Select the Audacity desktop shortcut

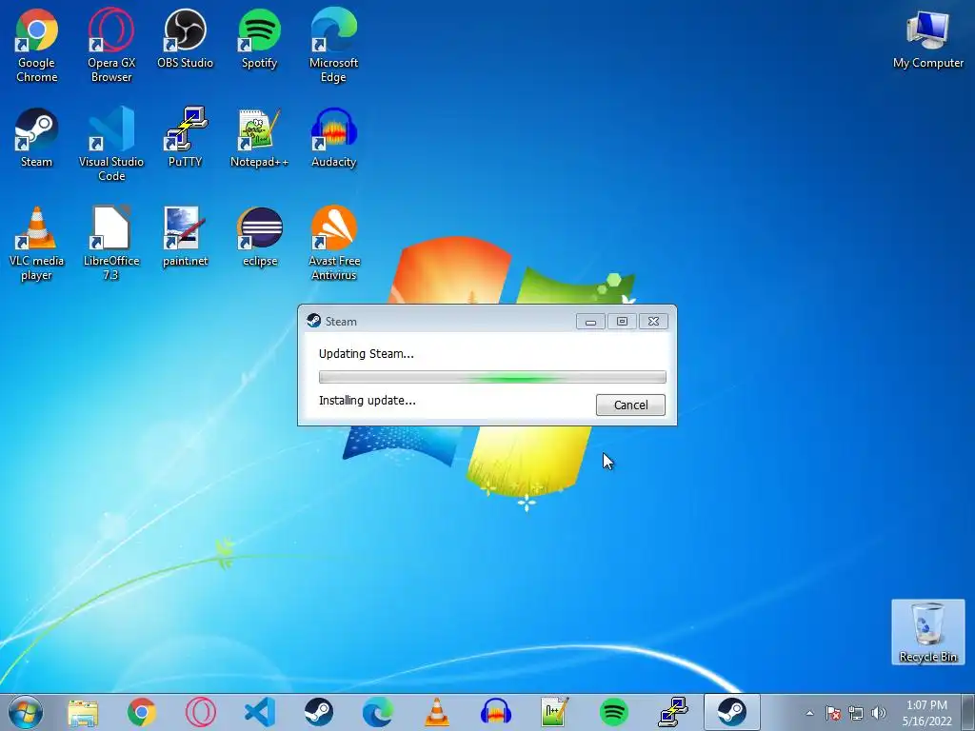click(x=333, y=138)
